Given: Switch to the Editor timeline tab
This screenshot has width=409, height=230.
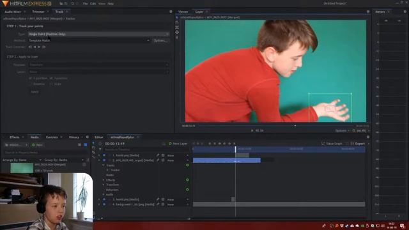Looking at the screenshot, I should [x=98, y=137].
